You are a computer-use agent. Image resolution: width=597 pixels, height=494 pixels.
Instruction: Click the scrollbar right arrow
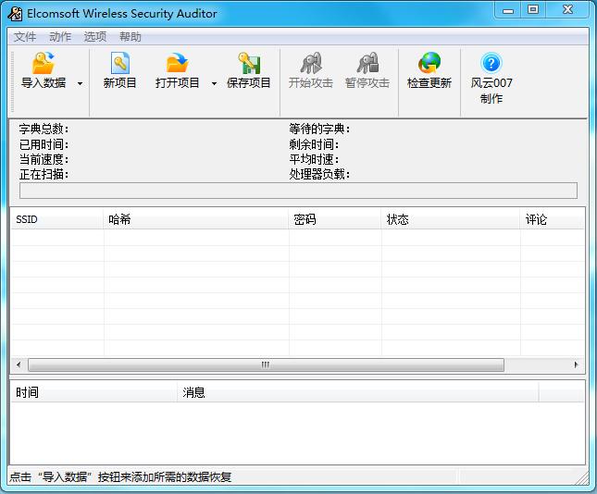576,364
